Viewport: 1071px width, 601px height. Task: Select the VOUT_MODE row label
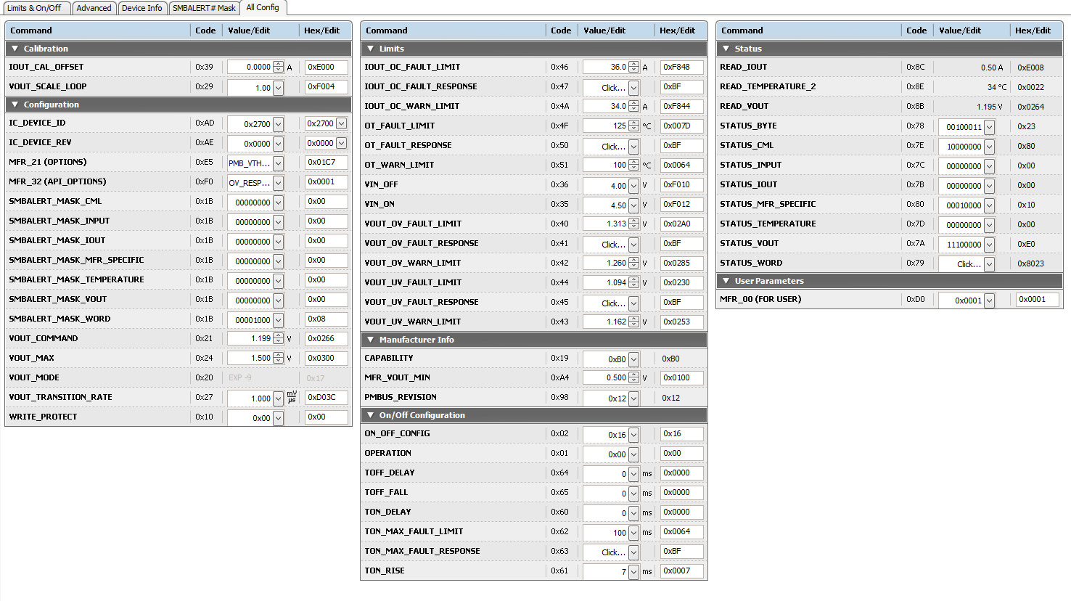pyautogui.click(x=34, y=377)
